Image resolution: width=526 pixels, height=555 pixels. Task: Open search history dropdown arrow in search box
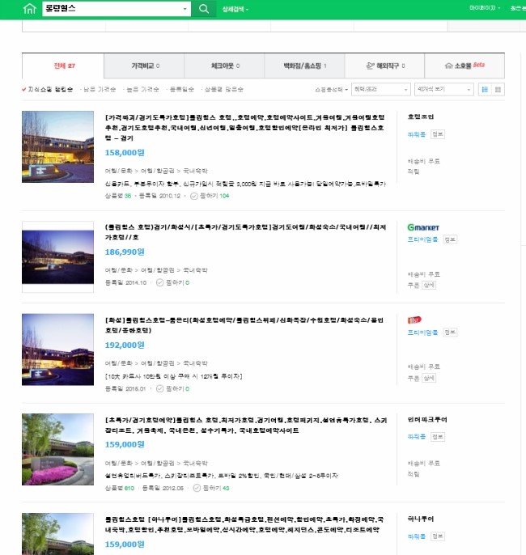point(185,9)
